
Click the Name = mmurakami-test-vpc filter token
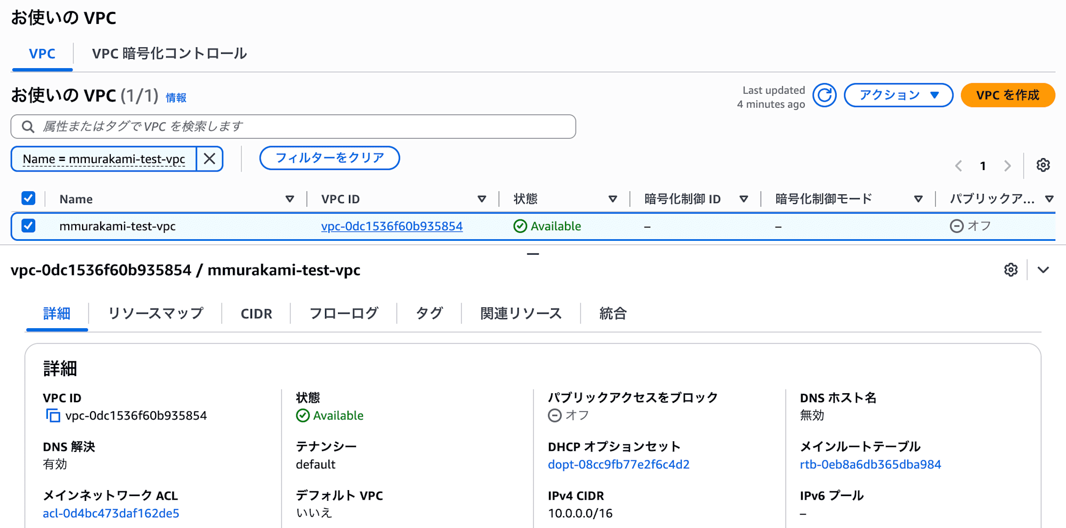click(104, 159)
